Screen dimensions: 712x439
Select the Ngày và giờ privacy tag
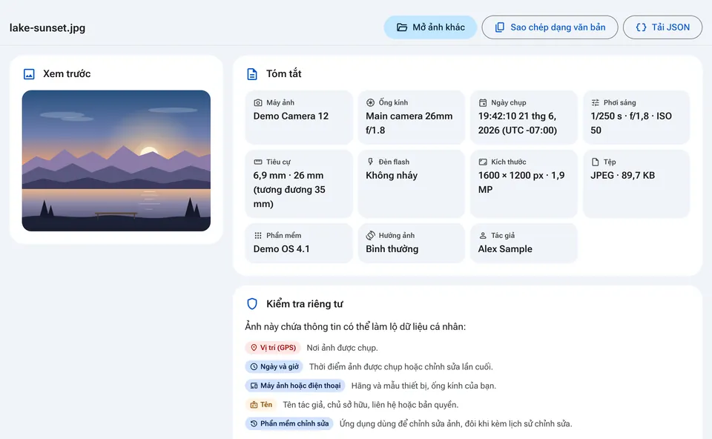click(274, 367)
